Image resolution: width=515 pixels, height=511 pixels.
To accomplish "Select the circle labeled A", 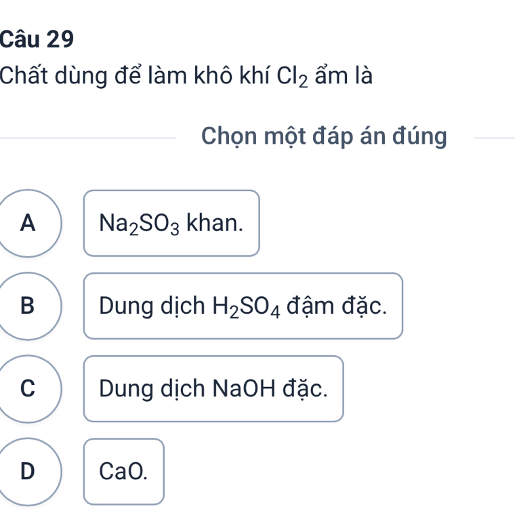I will pyautogui.click(x=27, y=223).
